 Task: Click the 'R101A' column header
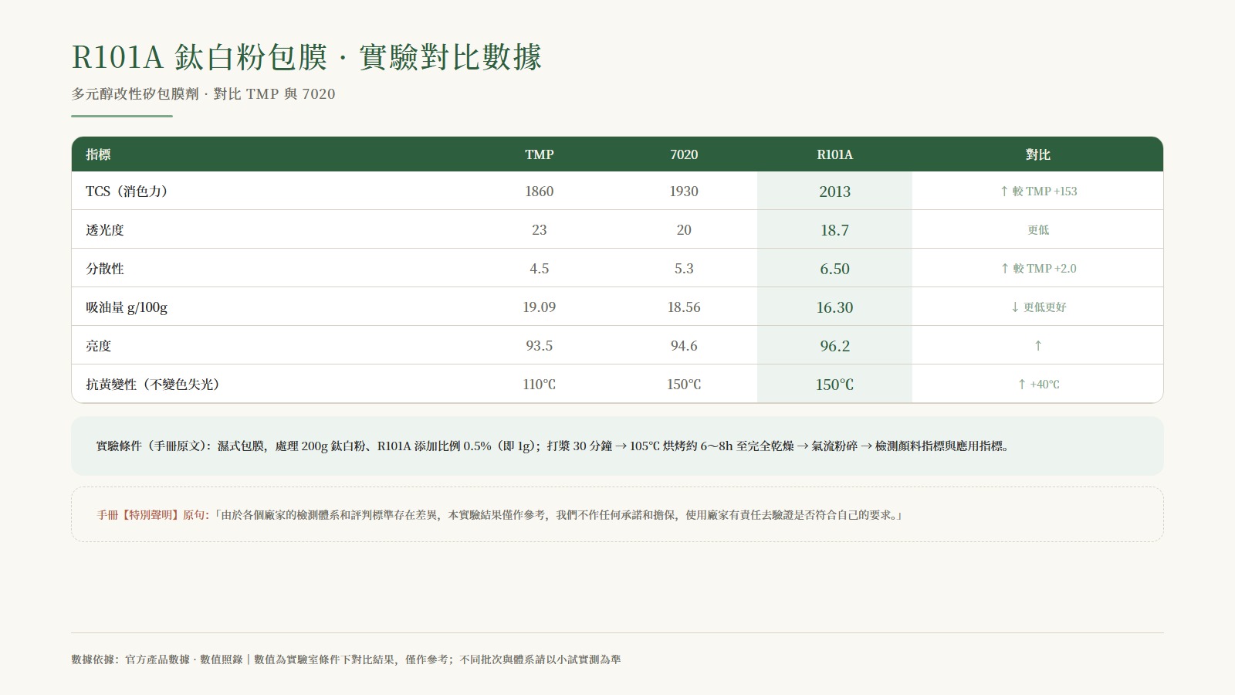point(834,154)
